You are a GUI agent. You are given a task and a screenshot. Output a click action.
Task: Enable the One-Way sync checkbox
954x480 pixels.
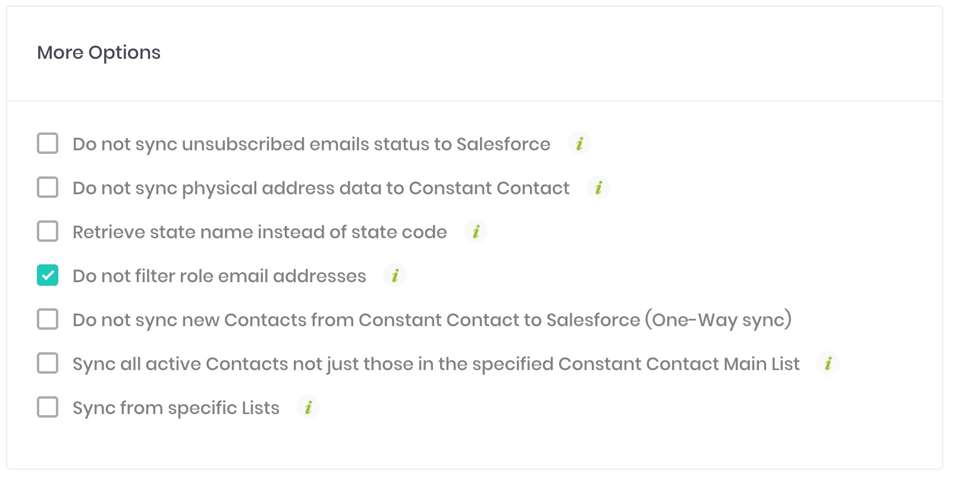point(48,319)
